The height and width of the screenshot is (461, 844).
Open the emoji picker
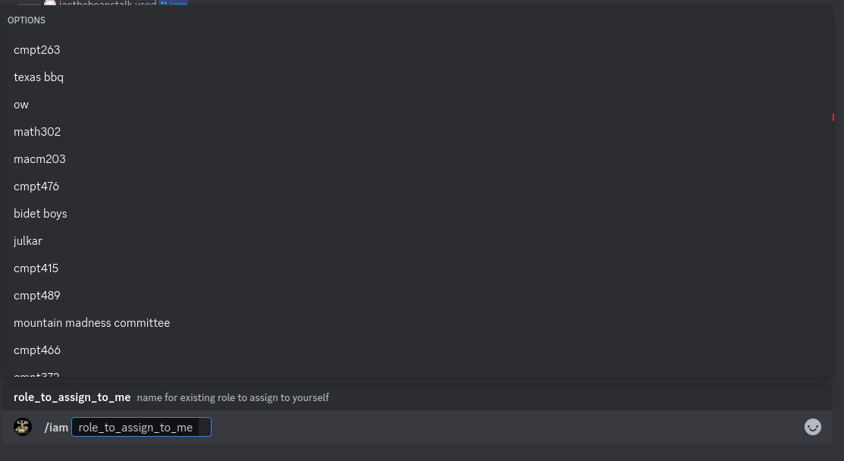[812, 427]
